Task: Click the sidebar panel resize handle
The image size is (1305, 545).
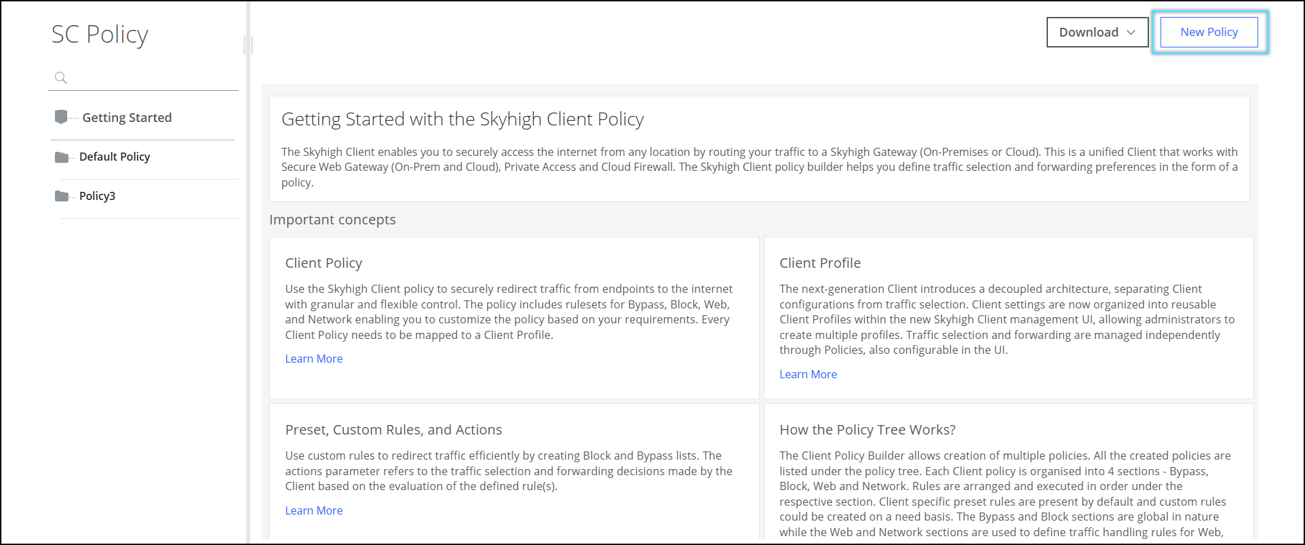Action: [248, 45]
